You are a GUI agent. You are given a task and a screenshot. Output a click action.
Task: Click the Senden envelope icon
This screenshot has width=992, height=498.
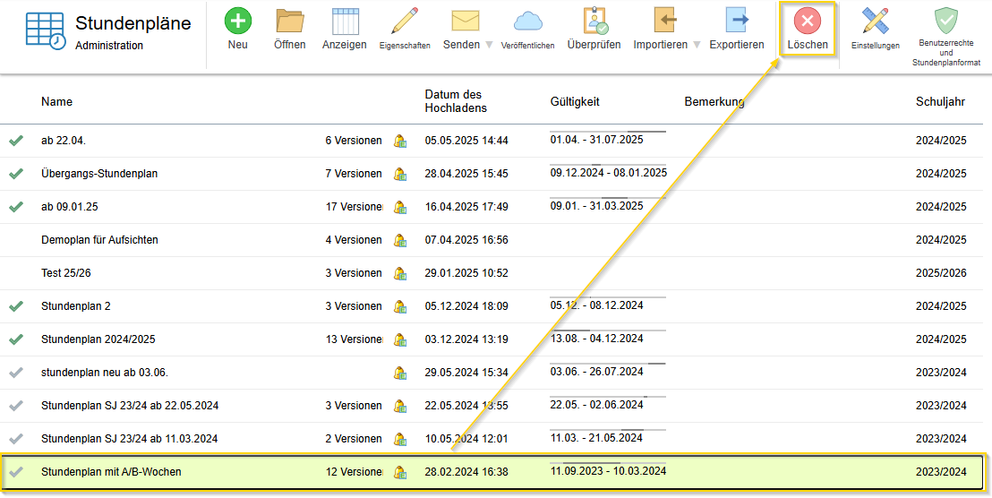465,21
